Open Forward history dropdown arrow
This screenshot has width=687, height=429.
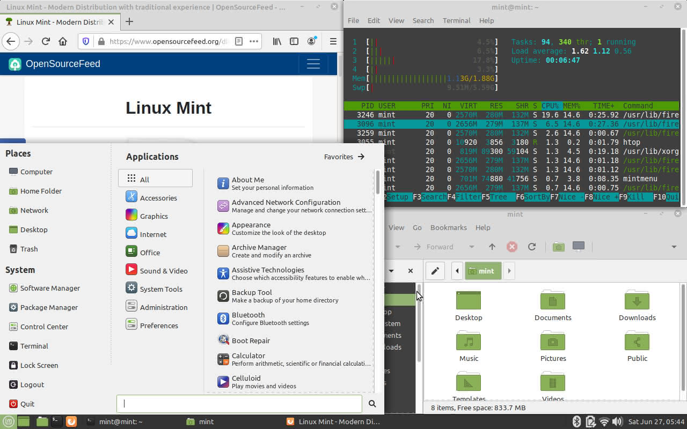(x=471, y=247)
